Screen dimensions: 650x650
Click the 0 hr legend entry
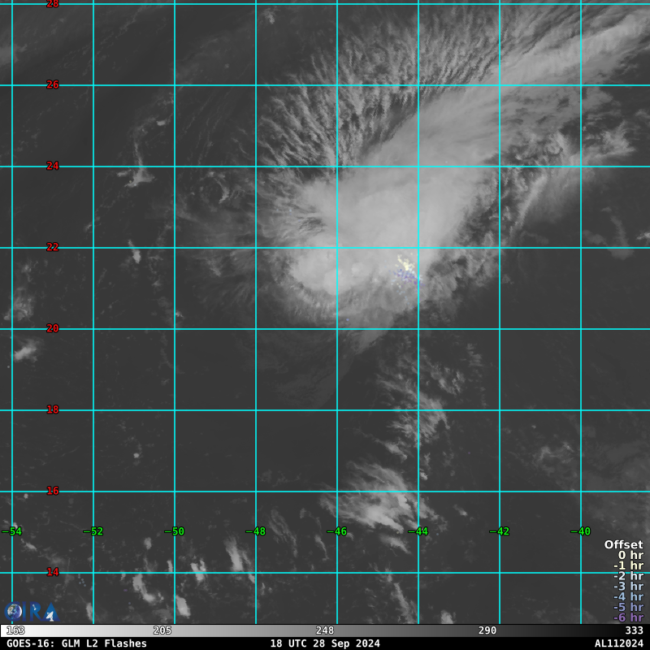[x=631, y=555]
